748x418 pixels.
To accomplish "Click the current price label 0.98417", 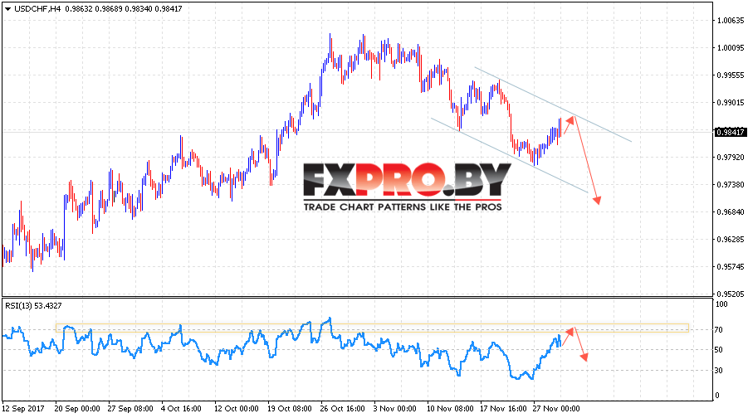I will (730, 132).
